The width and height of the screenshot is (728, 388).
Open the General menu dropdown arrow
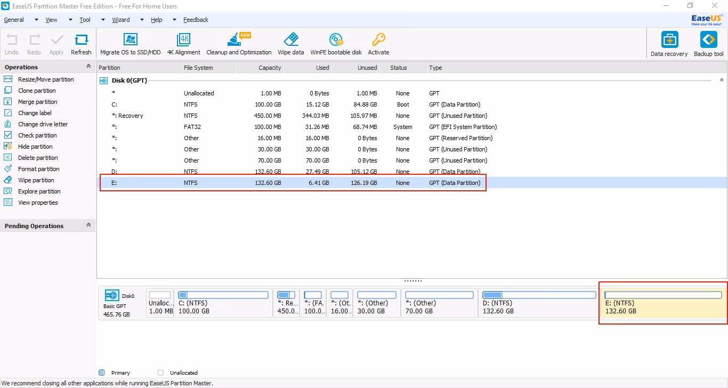pyautogui.click(x=36, y=20)
